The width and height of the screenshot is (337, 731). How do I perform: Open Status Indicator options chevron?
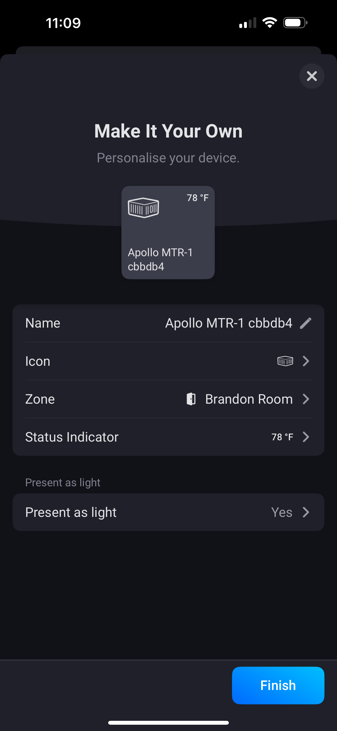click(x=306, y=437)
